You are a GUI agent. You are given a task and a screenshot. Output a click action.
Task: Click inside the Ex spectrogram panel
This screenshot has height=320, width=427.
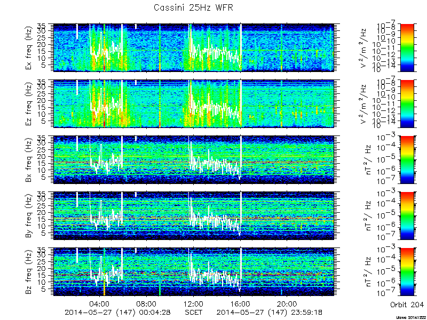coord(194,47)
